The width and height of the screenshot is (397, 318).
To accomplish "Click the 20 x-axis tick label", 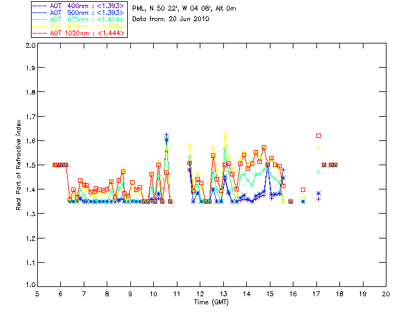I will (386, 294).
